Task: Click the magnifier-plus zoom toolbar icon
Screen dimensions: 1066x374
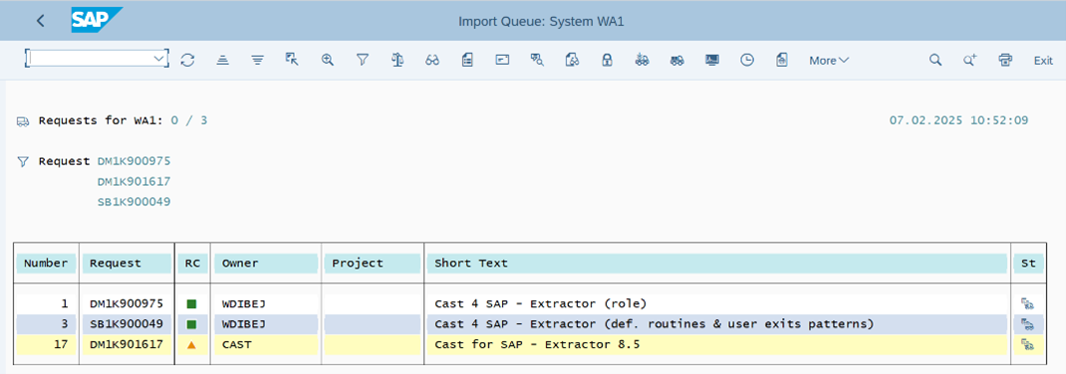Action: (x=328, y=60)
